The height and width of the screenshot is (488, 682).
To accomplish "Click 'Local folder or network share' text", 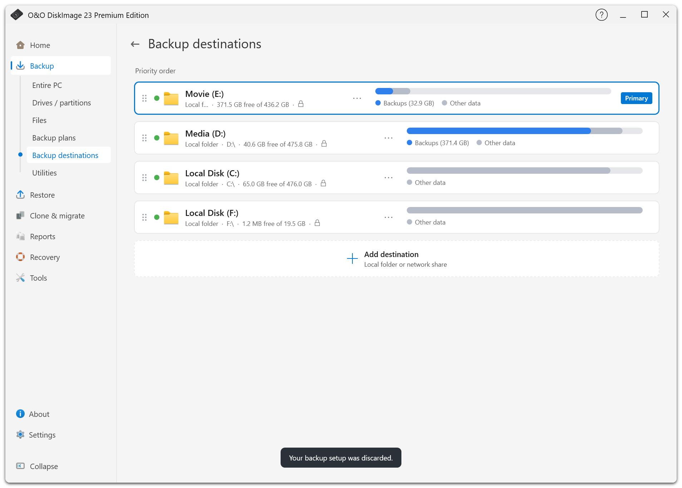I will [405, 265].
